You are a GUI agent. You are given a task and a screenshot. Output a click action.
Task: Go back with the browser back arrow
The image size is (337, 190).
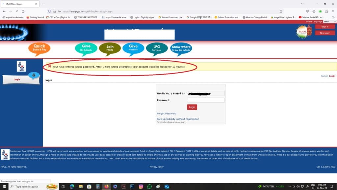click(4, 11)
